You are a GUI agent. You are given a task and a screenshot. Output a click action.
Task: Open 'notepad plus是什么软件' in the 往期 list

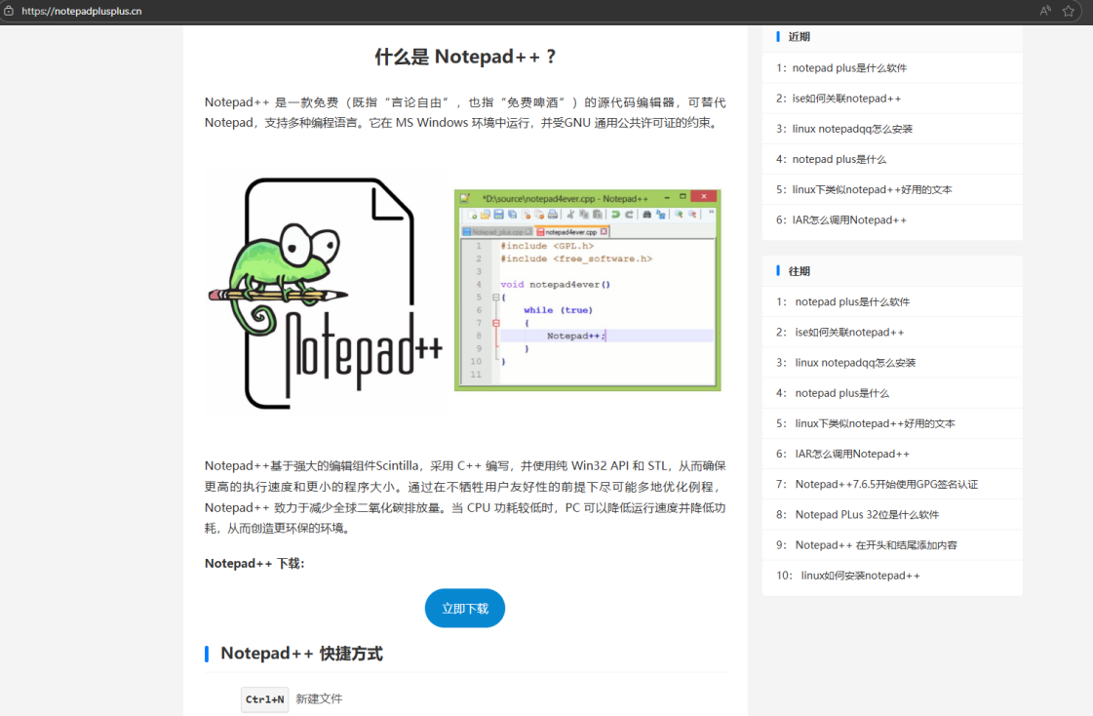click(x=851, y=302)
